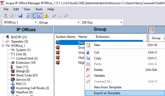Sort by the Extension column header
The image size is (165, 96).
click(x=118, y=37)
